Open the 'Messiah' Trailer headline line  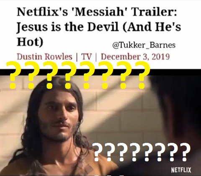[97, 12]
